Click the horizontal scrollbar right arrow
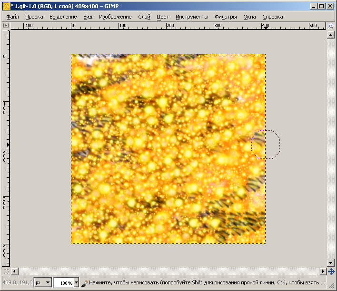Image resolution: width=337 pixels, height=291 pixels. [323, 272]
